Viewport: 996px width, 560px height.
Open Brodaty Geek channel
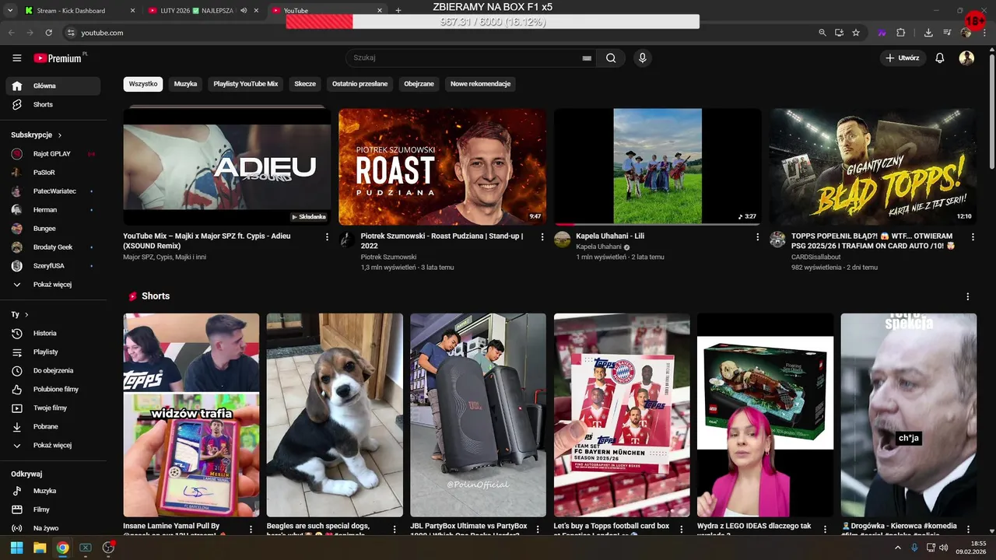[x=53, y=247]
